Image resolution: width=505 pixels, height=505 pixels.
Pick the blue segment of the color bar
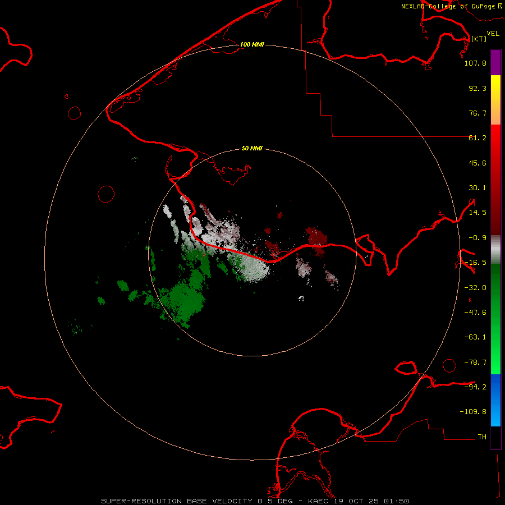495,400
